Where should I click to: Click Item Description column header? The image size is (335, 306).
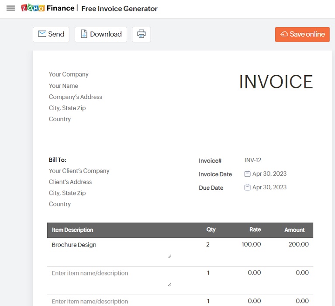click(x=73, y=230)
